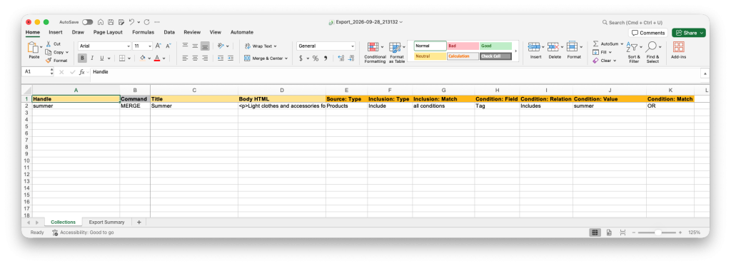Align text to the middle vertically
731x266 pixels.
(x=195, y=46)
